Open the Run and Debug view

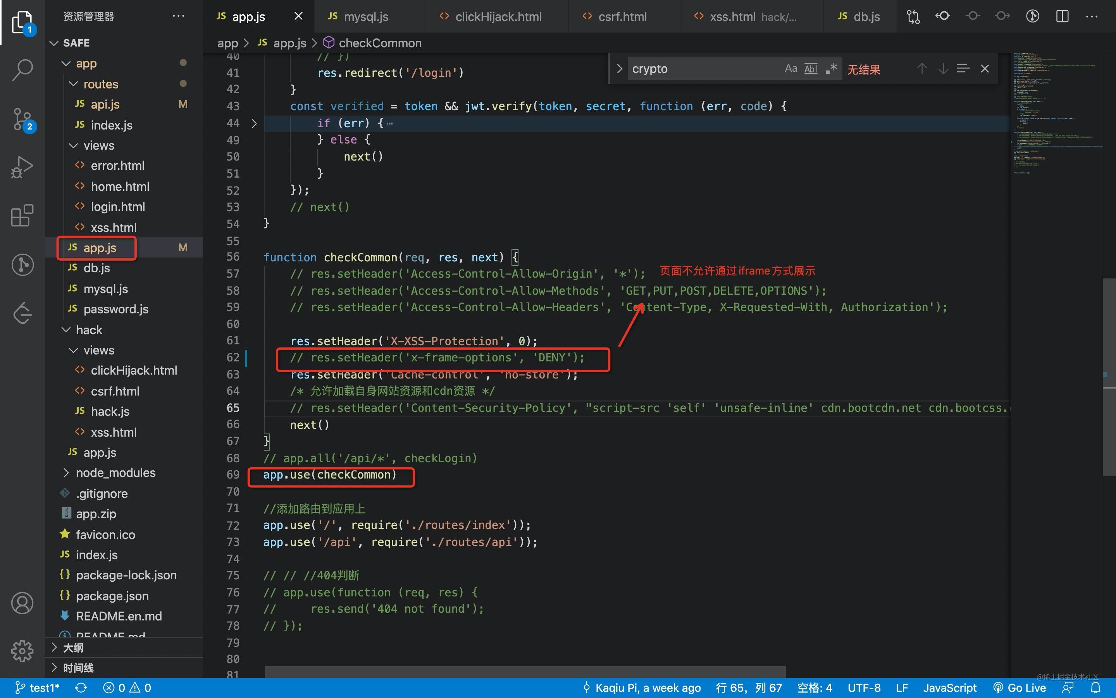point(22,167)
